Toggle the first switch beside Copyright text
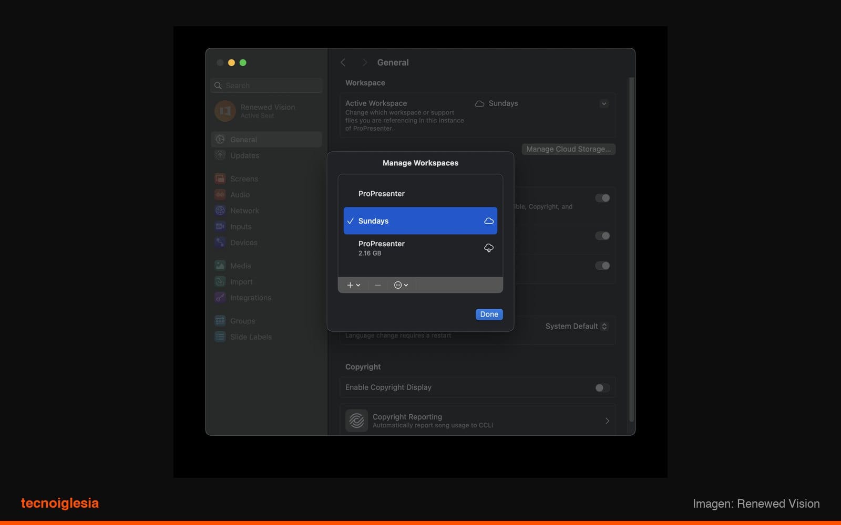This screenshot has height=525, width=841. (602, 198)
